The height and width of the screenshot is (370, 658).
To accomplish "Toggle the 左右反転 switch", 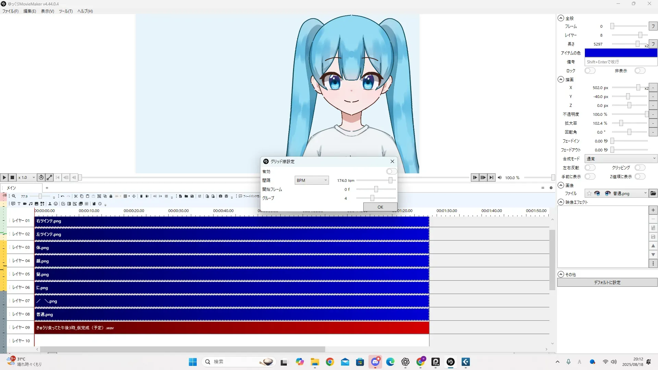I will [x=589, y=168].
